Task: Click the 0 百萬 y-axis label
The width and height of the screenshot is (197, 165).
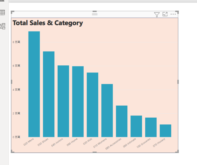Action: [x=16, y=137]
